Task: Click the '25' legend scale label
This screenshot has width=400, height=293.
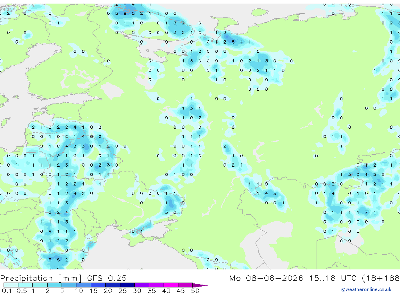Action: tap(122, 291)
